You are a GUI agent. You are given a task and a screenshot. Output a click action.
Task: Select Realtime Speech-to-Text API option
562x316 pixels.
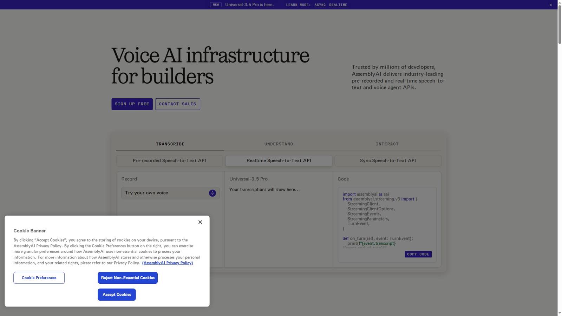(279, 161)
